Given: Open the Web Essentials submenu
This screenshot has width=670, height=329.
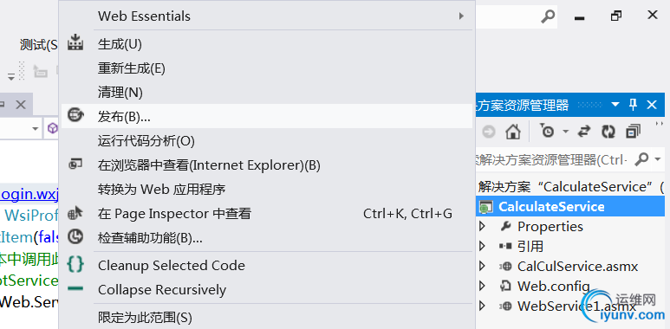Looking at the screenshot, I should click(x=267, y=16).
